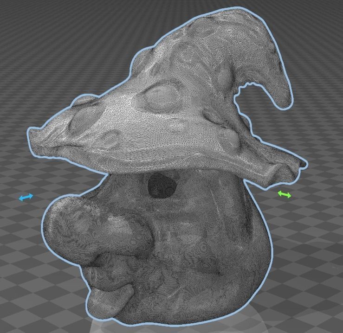
Task: Click the green double-arrow handle
Action: click(x=285, y=194)
